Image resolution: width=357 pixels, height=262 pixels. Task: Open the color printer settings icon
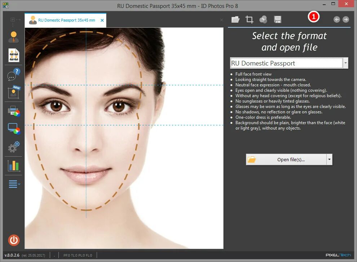click(x=14, y=111)
